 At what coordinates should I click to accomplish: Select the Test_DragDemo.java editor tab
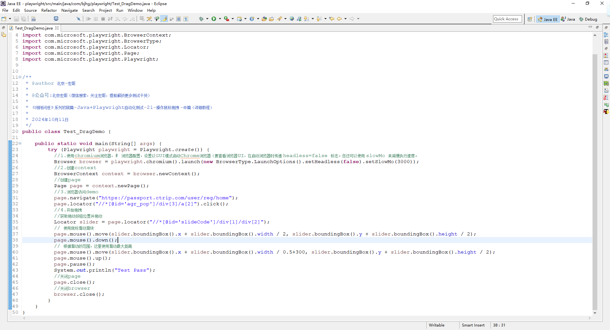(x=33, y=28)
